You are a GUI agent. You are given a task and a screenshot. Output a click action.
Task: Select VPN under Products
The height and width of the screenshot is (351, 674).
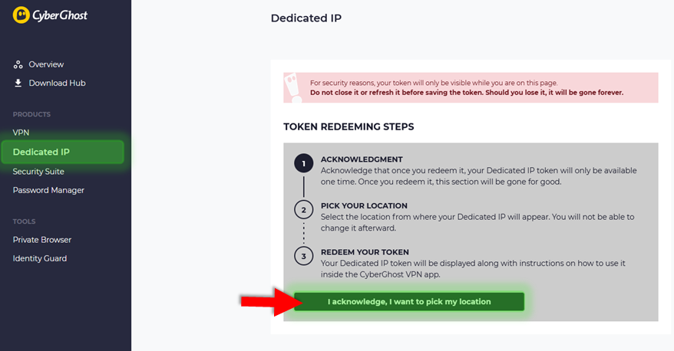point(21,133)
